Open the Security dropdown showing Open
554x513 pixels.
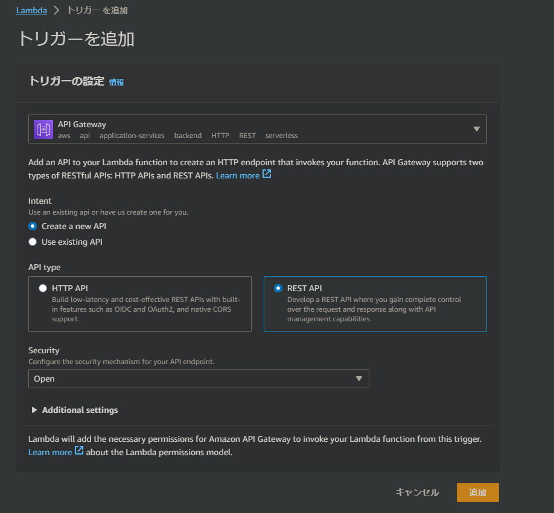[199, 379]
